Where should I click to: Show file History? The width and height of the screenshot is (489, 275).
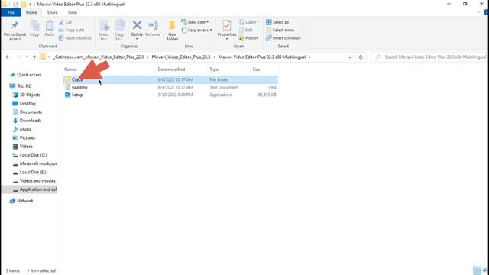[x=248, y=37]
